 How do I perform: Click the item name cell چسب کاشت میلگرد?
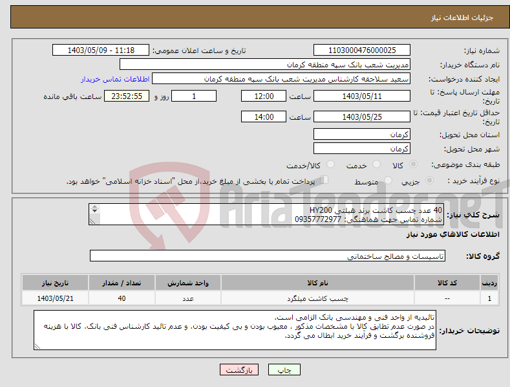[317, 298]
